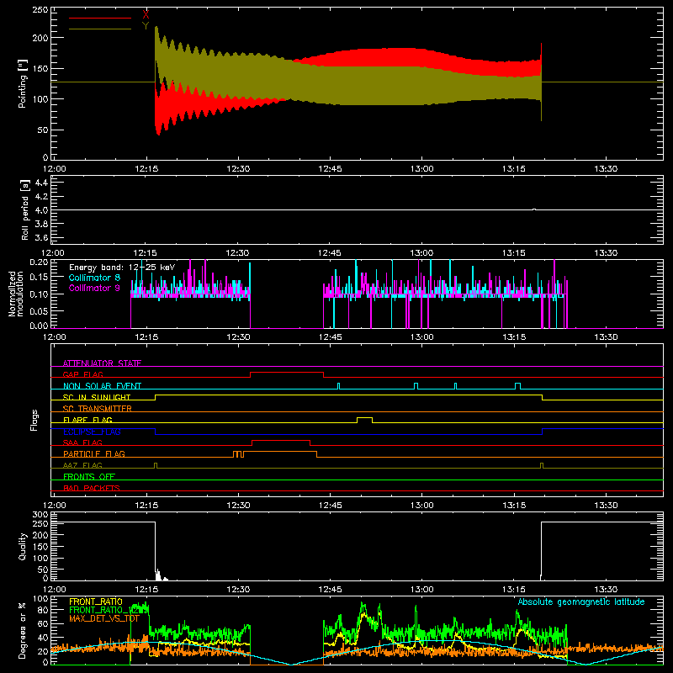The image size is (673, 673).
Task: Click the Degrees or % axis title
Action: [23, 630]
